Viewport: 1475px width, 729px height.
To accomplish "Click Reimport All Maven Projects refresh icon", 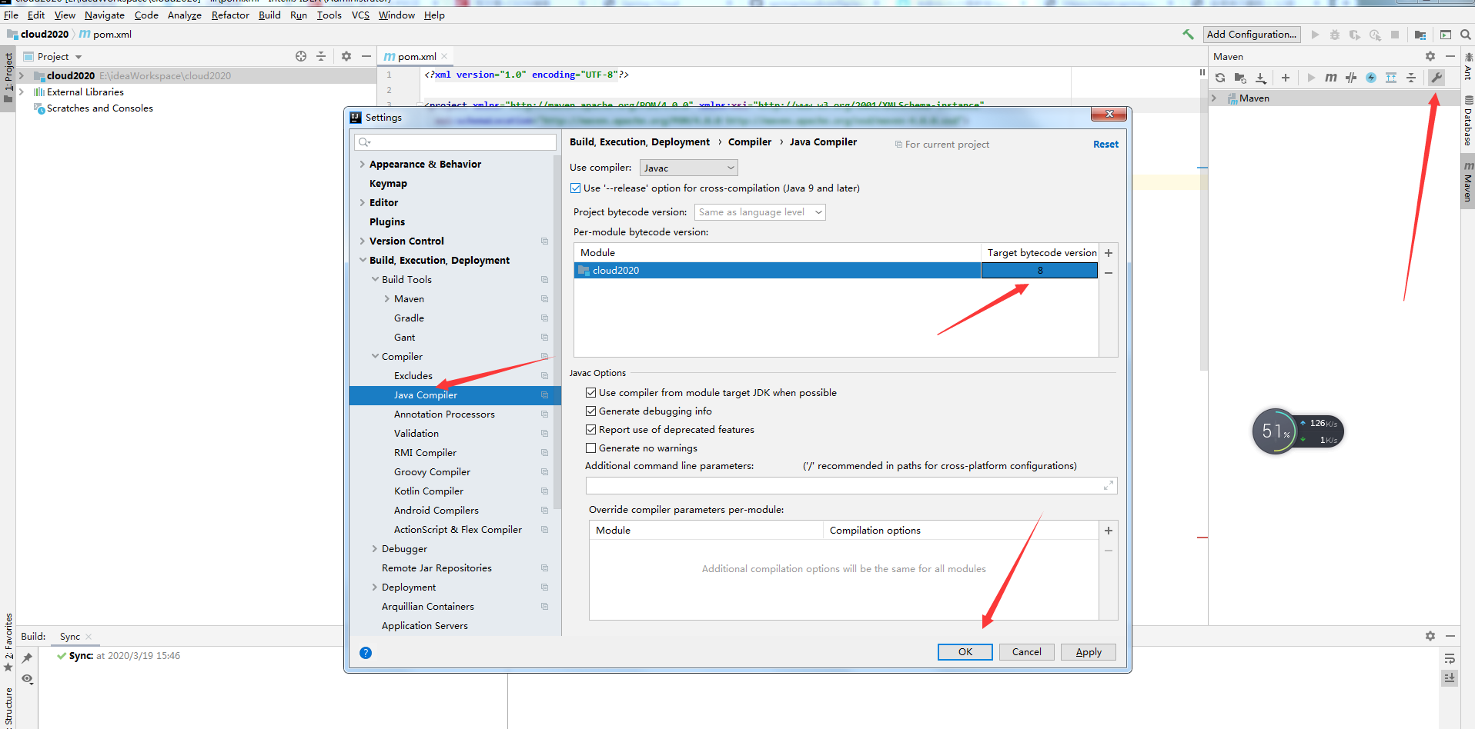I will click(1220, 78).
